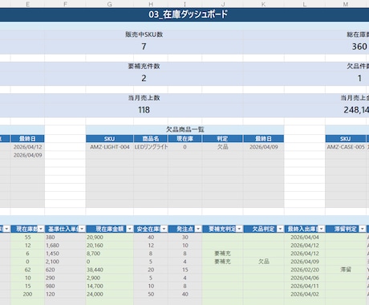The width and height of the screenshot is (369, 305).
Task: Select column K header
Action: point(263,4)
